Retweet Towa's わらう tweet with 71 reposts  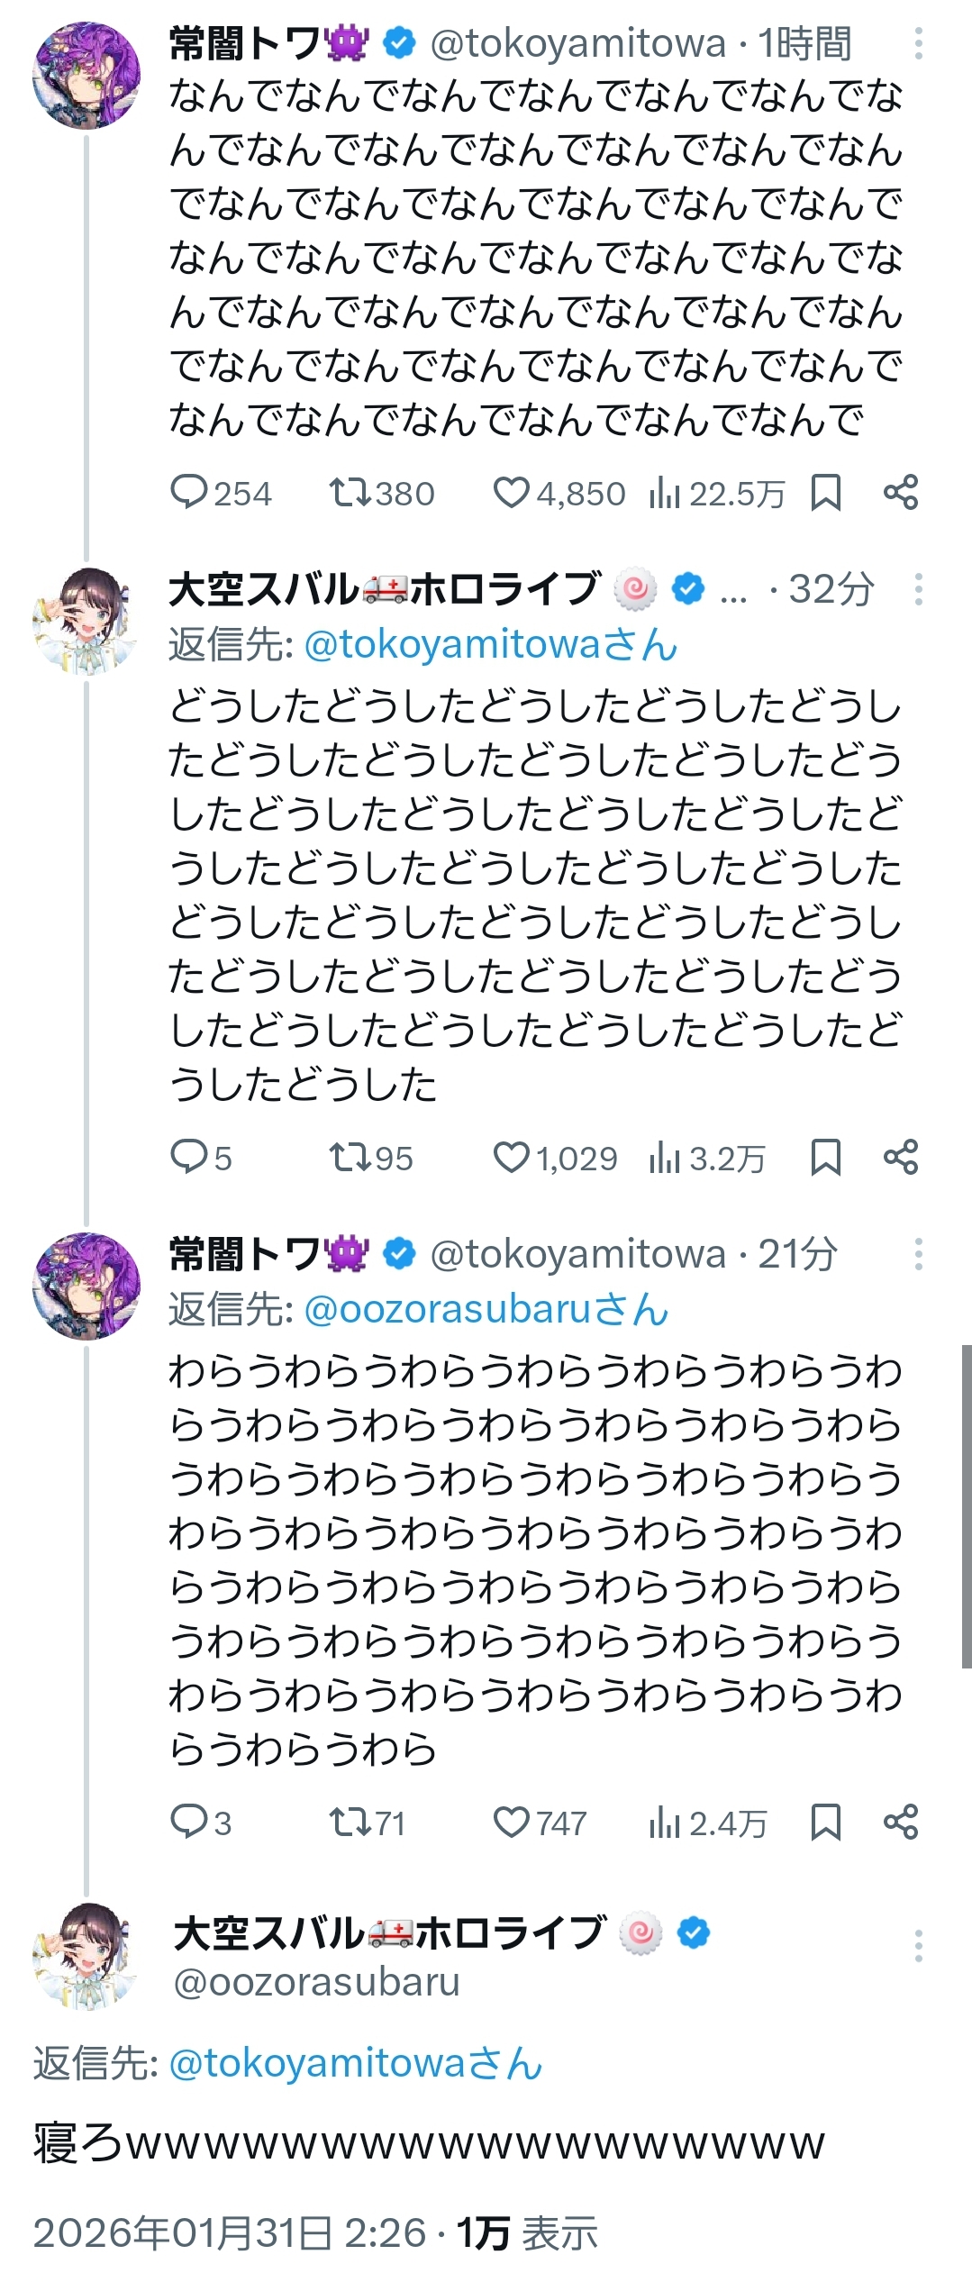pyautogui.click(x=349, y=1823)
